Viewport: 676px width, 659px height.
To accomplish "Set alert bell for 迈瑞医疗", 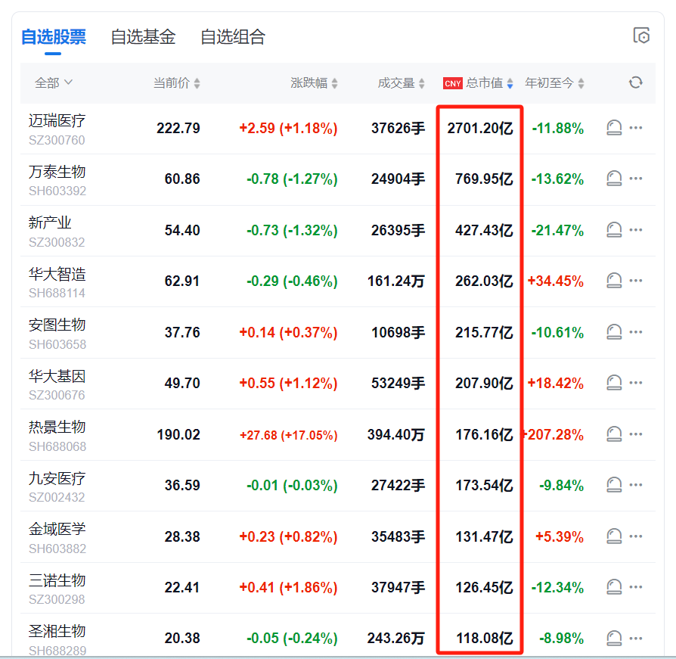I will point(614,128).
